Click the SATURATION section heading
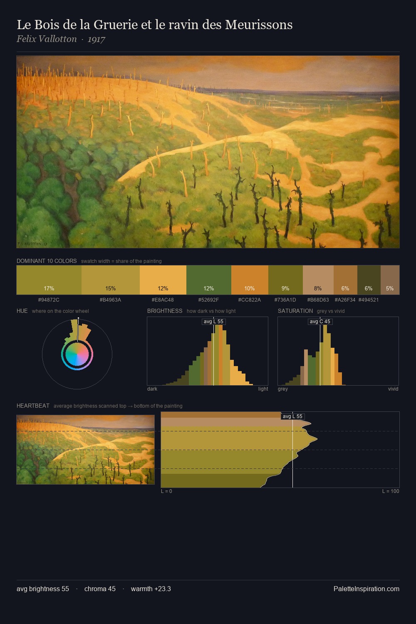 [295, 311]
